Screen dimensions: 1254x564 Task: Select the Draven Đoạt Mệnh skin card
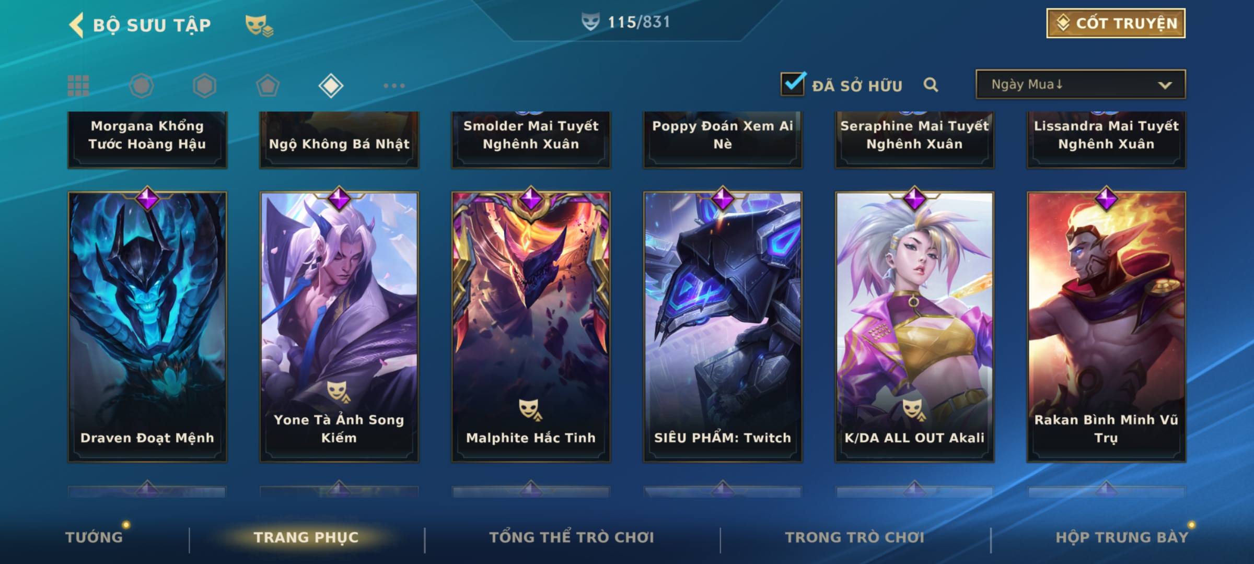coord(147,327)
